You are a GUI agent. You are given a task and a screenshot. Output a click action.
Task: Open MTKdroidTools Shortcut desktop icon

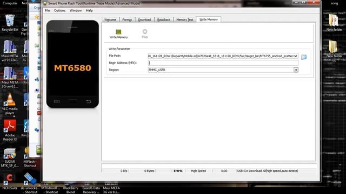tap(50, 188)
